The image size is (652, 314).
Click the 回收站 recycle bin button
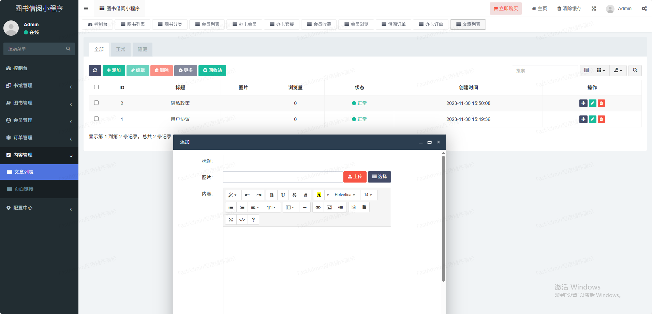point(212,70)
